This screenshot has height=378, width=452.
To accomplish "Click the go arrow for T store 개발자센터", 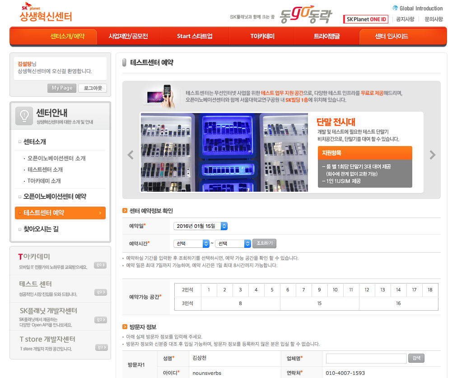I will pyautogui.click(x=100, y=347).
